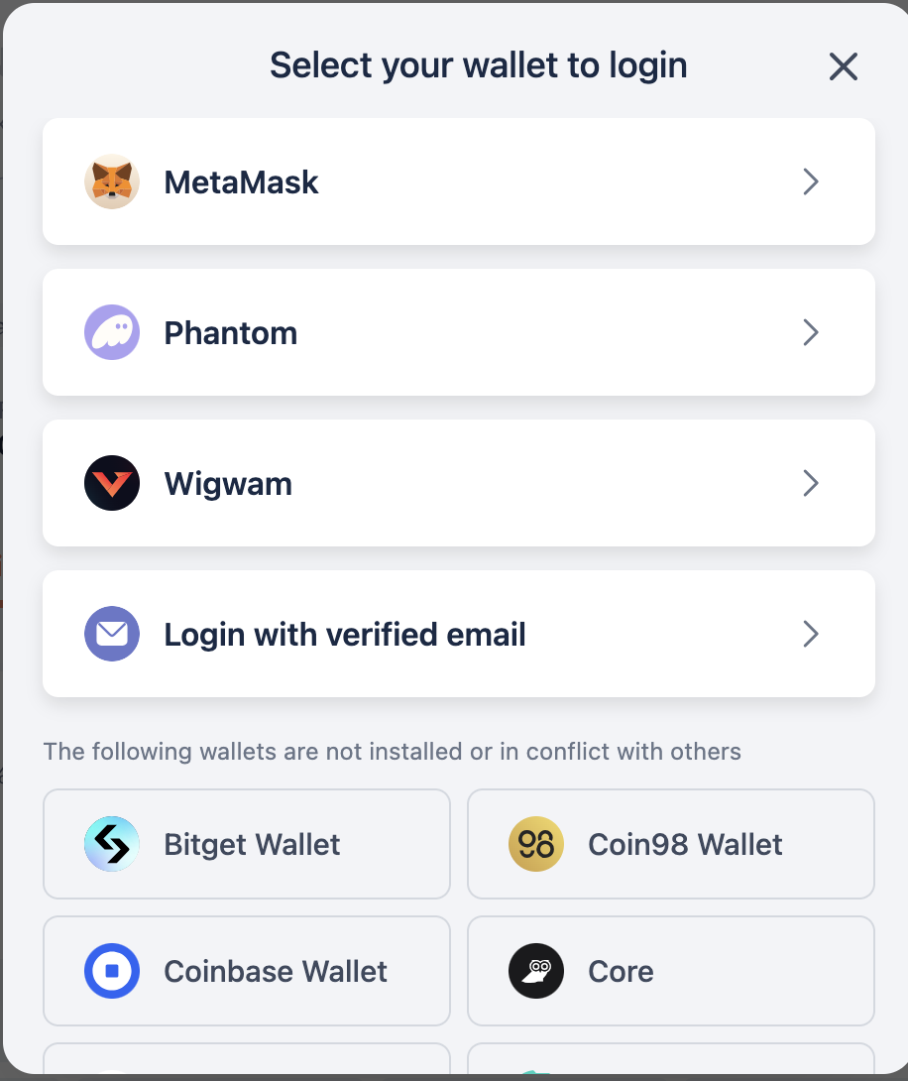Viewport: 908px width, 1081px height.
Task: Click chevron beside Login with verified email
Action: [x=811, y=634]
